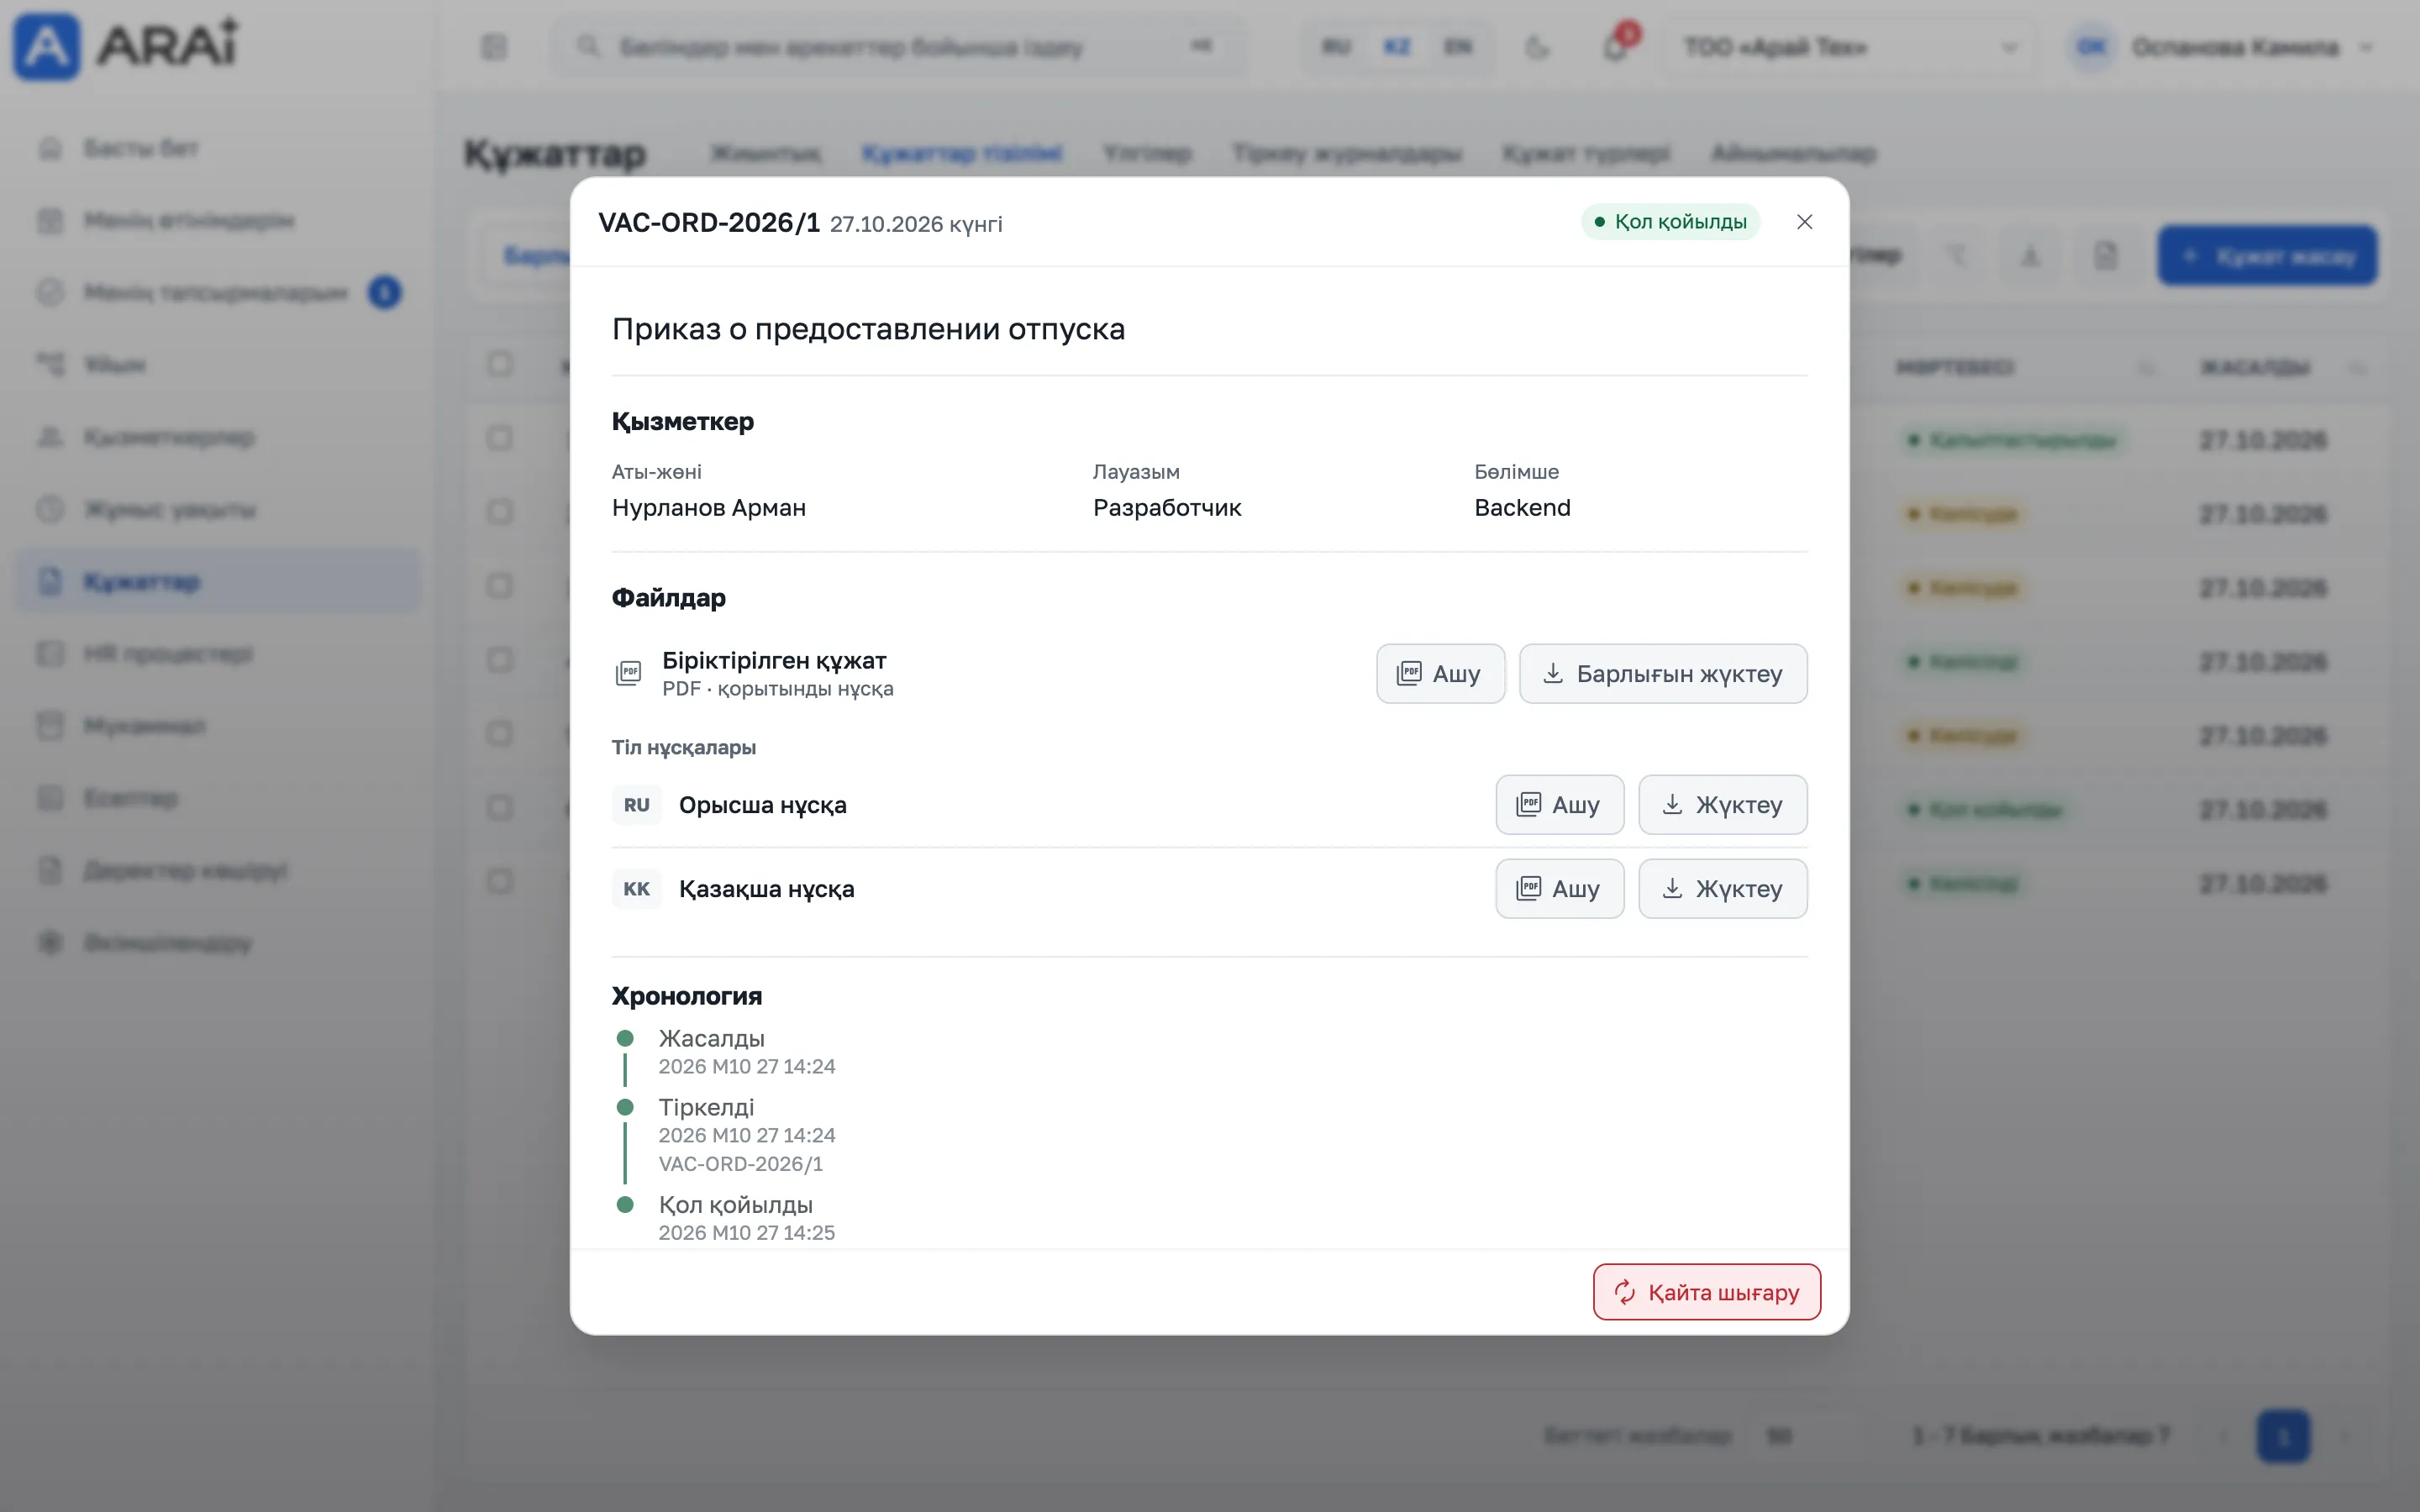2420x1512 pixels.
Task: Open the merged PDF document (Біріктірілген құжат)
Action: pos(1440,674)
